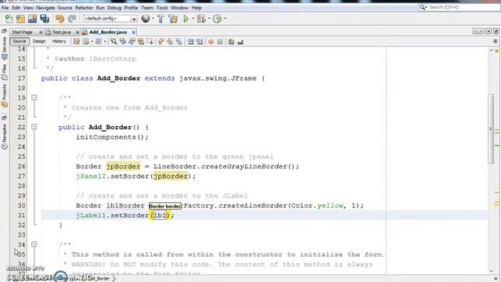Click the Redo arrow icon
Viewport: 501px width, 282px height.
(x=72, y=19)
